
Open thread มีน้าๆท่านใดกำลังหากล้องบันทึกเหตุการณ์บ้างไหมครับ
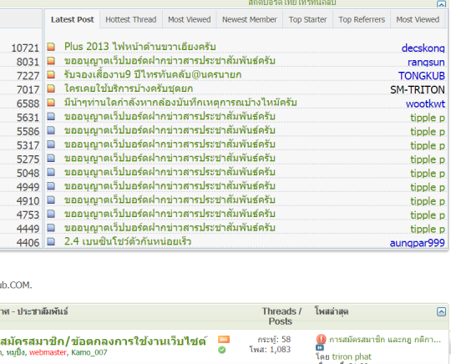pyautogui.click(x=180, y=103)
